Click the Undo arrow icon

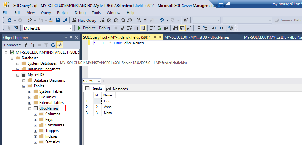click(x=162, y=20)
